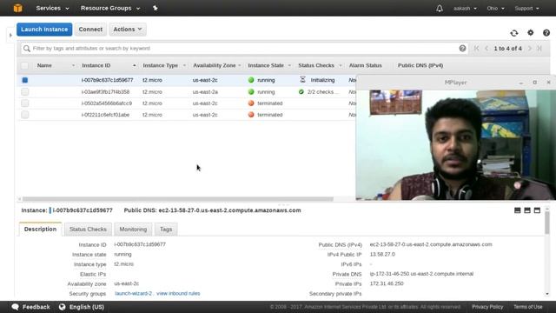
Task: Check instance i-03ae9f3fb17f4b358 checkbox
Action: 25,92
